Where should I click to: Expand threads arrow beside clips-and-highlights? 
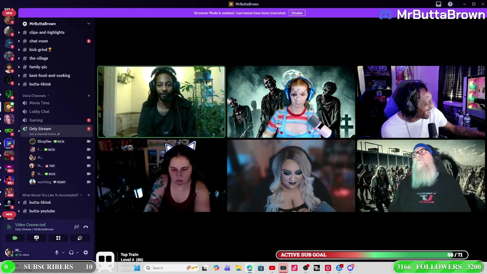[19, 32]
